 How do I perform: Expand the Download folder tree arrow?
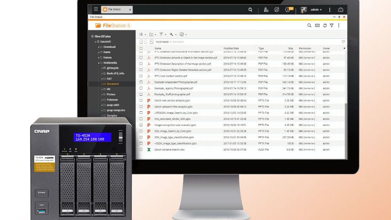99,47
